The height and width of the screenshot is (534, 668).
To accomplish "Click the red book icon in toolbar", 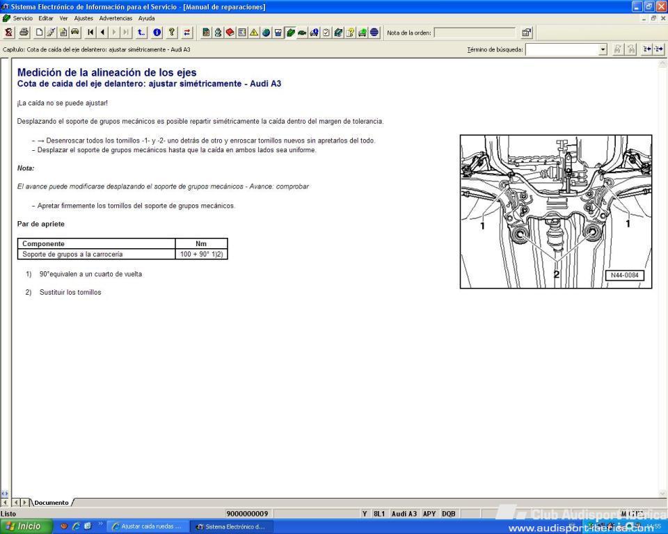I will click(230, 33).
